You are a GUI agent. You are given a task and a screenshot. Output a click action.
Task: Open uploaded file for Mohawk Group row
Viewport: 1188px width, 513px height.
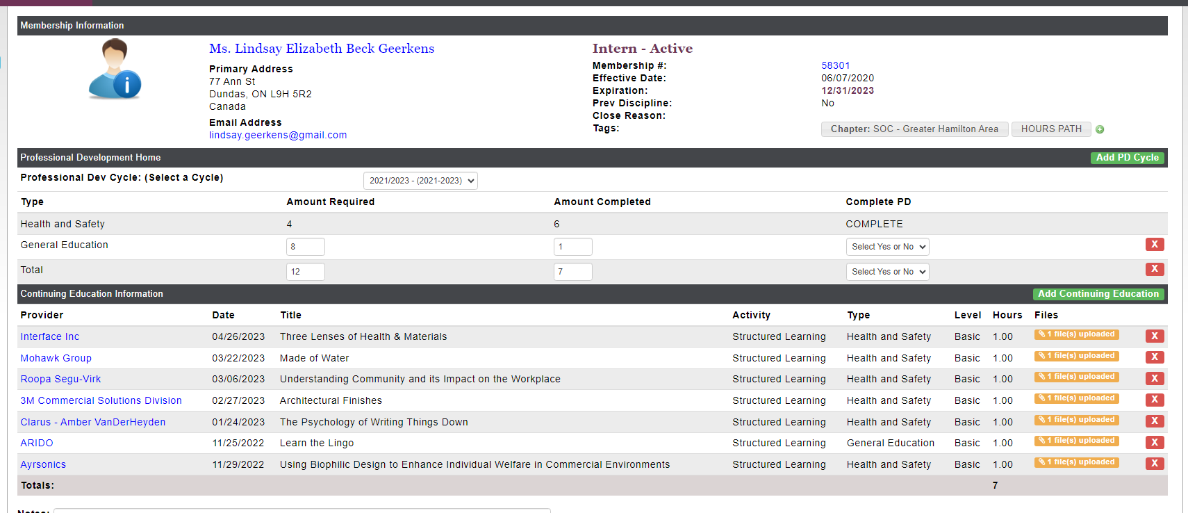(1077, 356)
